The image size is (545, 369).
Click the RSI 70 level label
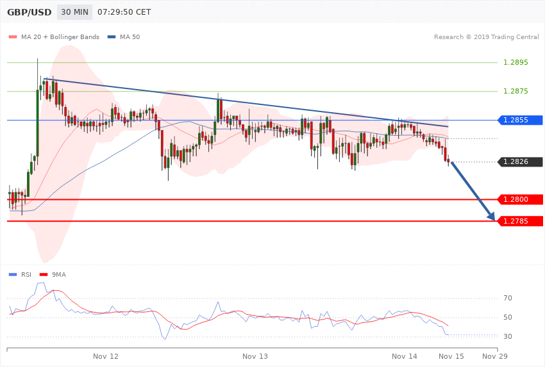point(508,298)
